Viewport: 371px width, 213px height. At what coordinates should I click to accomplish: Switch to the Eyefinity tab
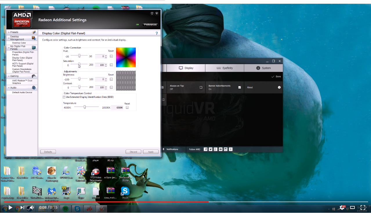click(225, 68)
